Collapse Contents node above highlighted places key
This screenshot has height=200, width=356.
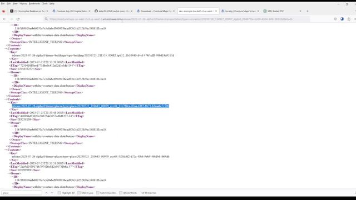(6, 99)
